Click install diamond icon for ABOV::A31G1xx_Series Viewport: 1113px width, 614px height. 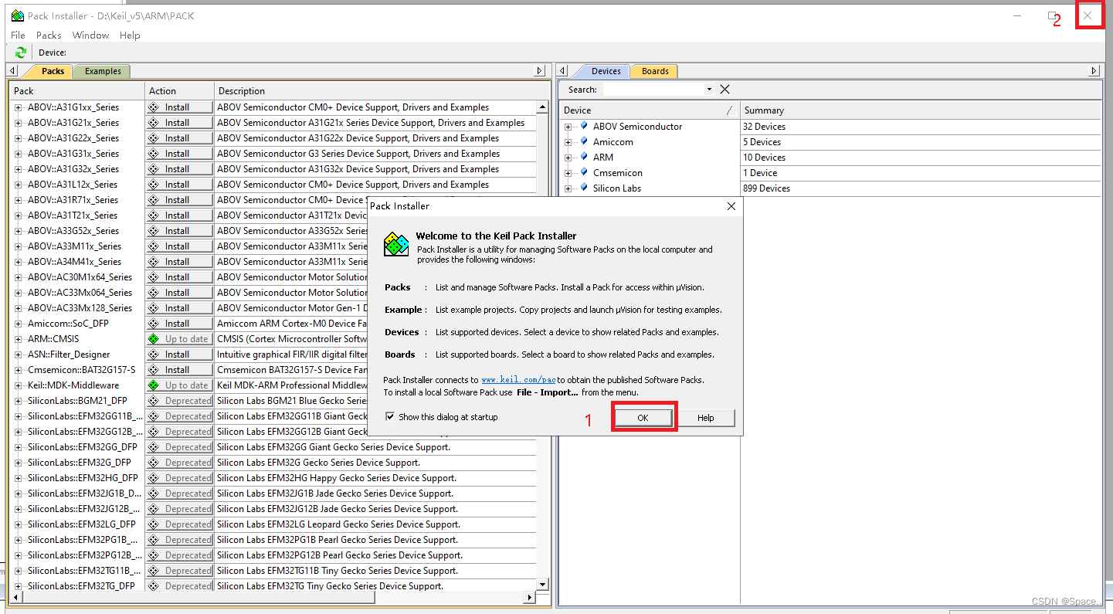point(154,107)
